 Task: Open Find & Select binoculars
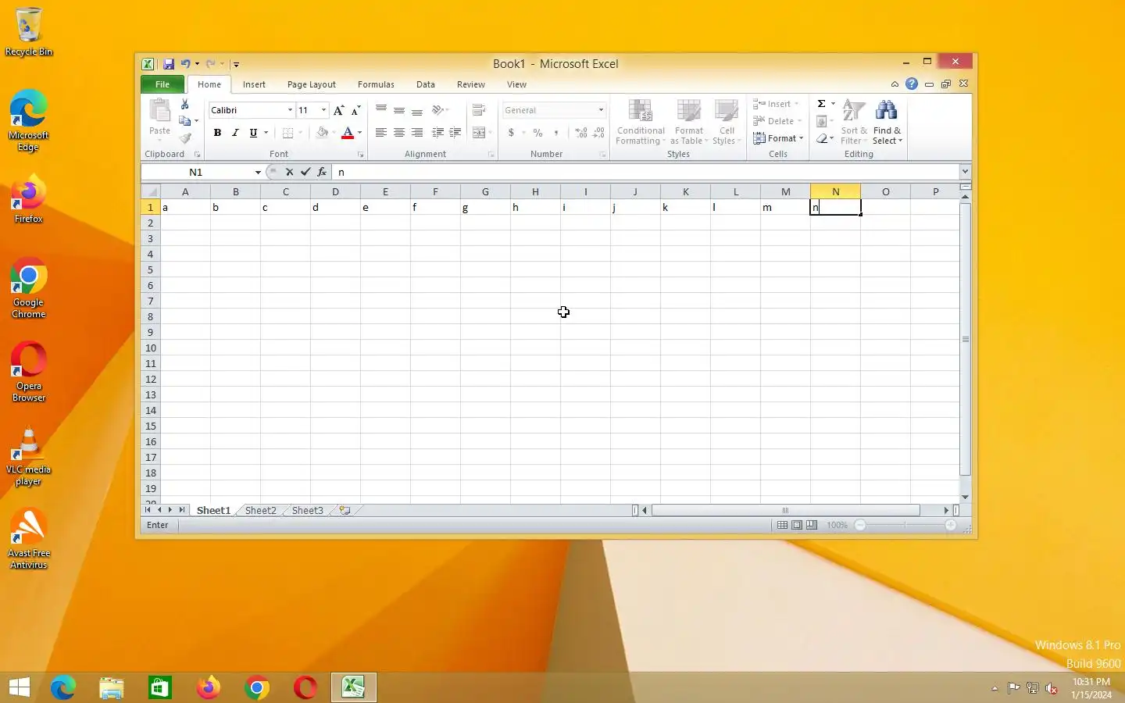pyautogui.click(x=887, y=122)
